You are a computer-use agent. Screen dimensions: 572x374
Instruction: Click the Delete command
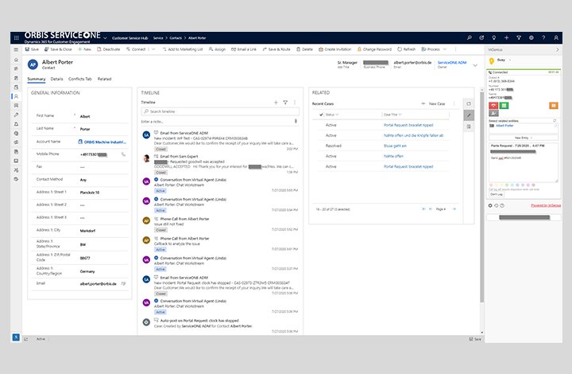[304, 49]
